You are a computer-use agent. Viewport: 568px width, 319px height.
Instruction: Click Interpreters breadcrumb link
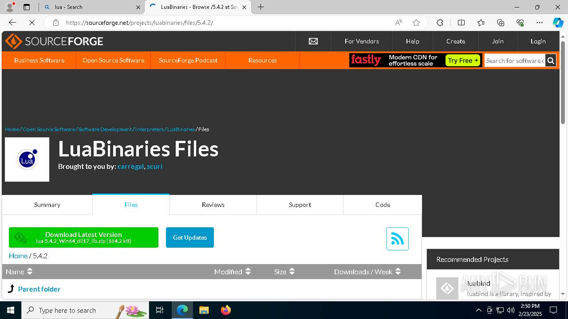pos(150,129)
